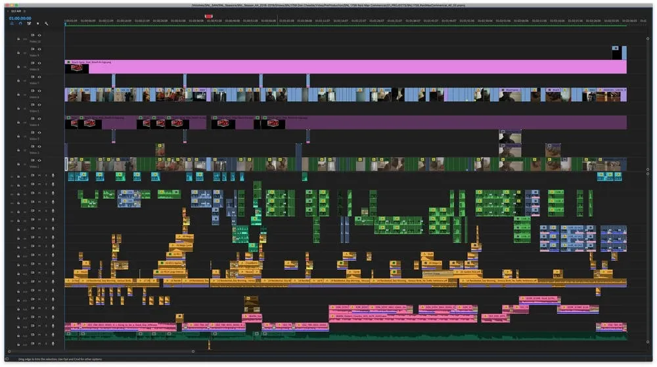The width and height of the screenshot is (657, 367).
Task: Click voice-over record mic on track A3
Action: tap(53, 193)
